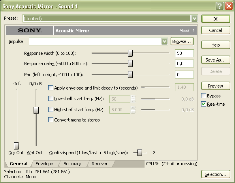Click the envelope decay slider track

(155, 87)
